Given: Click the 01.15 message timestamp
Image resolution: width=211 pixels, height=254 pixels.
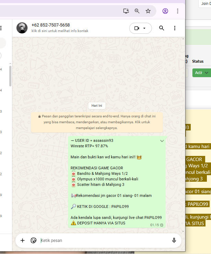Looking at the screenshot, I should pyautogui.click(x=155, y=225).
